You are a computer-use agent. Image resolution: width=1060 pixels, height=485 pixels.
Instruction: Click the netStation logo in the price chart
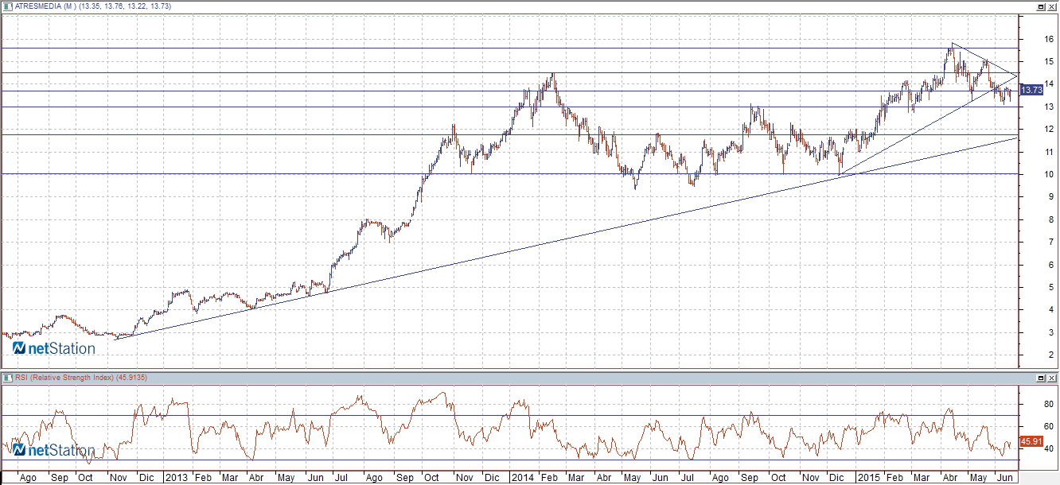tap(53, 348)
